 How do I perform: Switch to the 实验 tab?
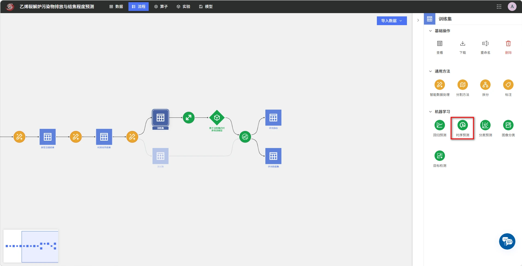(x=183, y=7)
